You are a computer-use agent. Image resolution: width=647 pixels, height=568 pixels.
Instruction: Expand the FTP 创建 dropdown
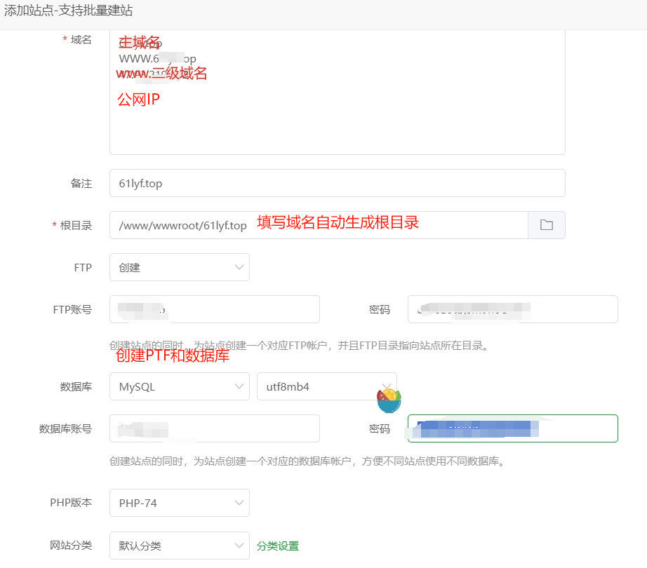(179, 267)
